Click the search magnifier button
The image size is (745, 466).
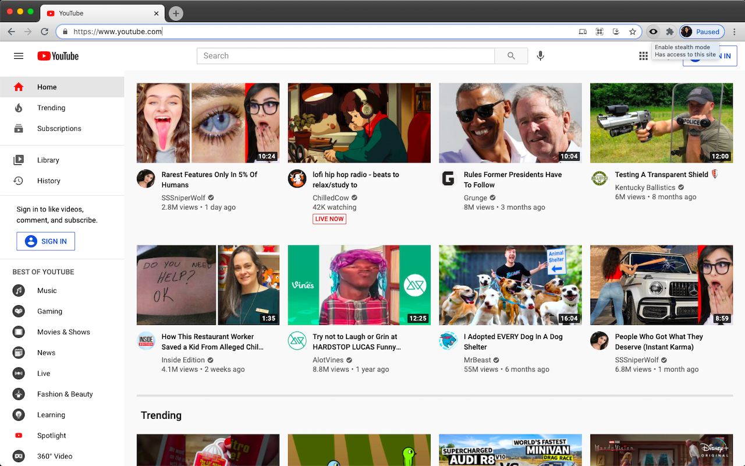coord(511,55)
